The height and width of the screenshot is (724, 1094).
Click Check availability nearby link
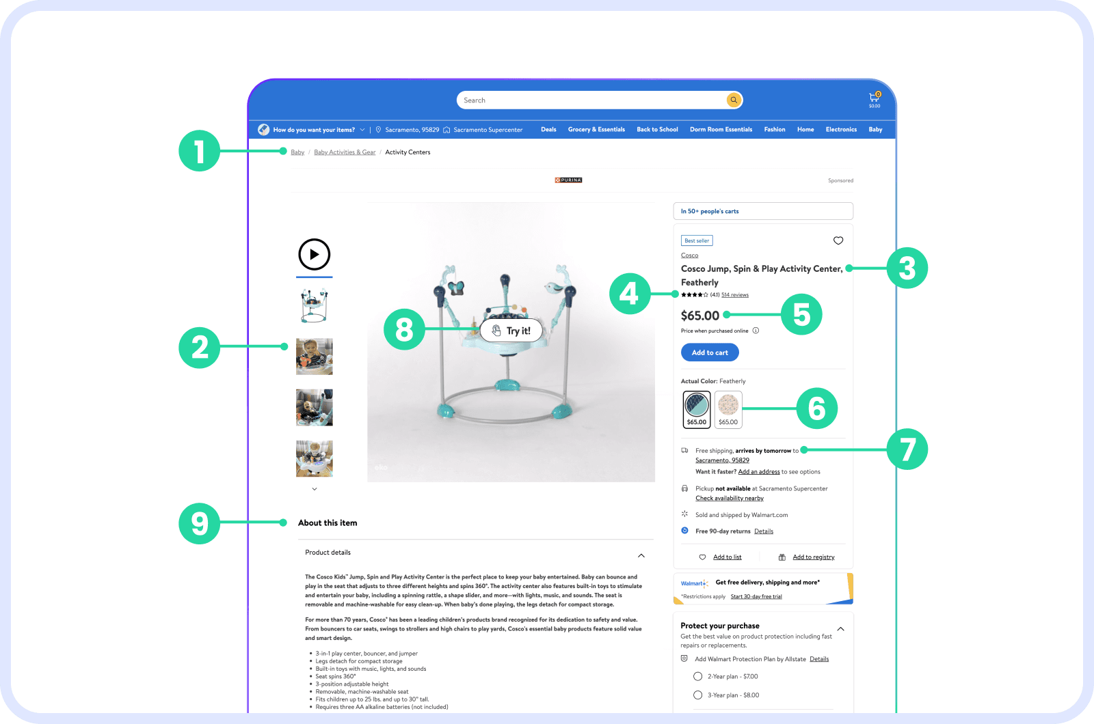pos(730,499)
